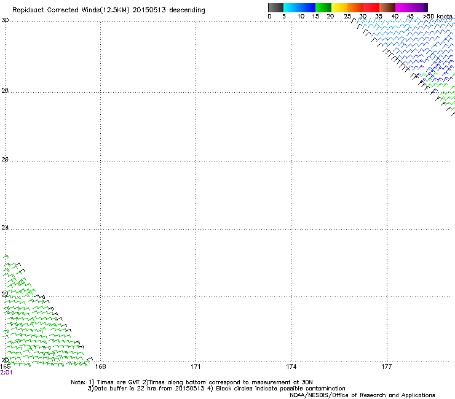Click the green 15-20 knots legend segment
Viewport: 455px width, 399px height.
click(323, 7)
